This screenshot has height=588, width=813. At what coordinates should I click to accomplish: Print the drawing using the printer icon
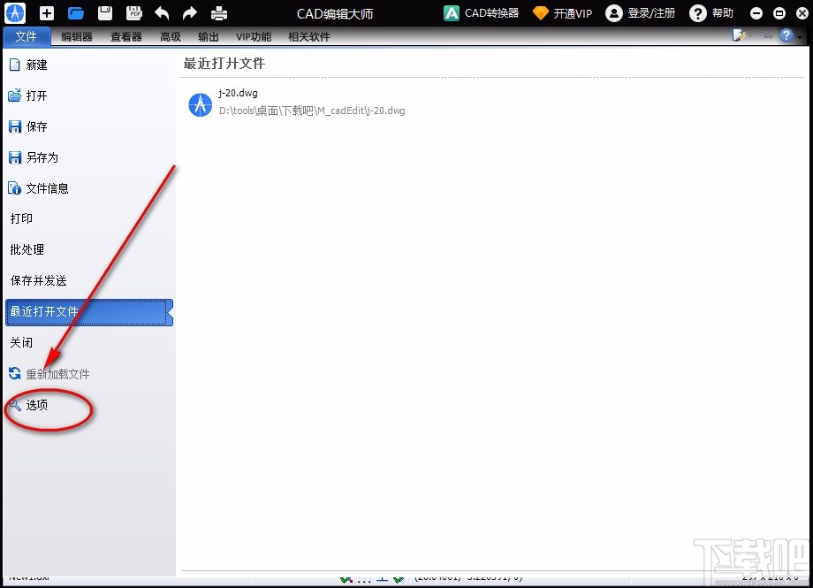(218, 12)
